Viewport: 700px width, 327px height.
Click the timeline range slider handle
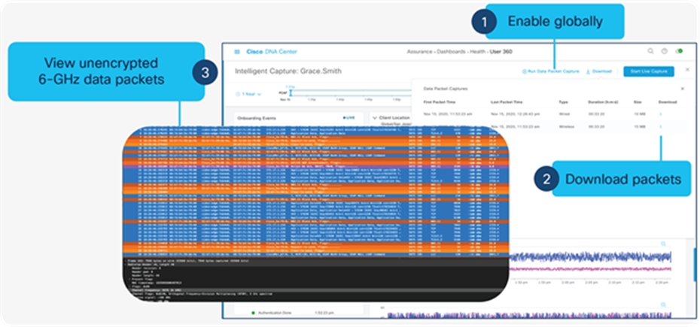(291, 92)
